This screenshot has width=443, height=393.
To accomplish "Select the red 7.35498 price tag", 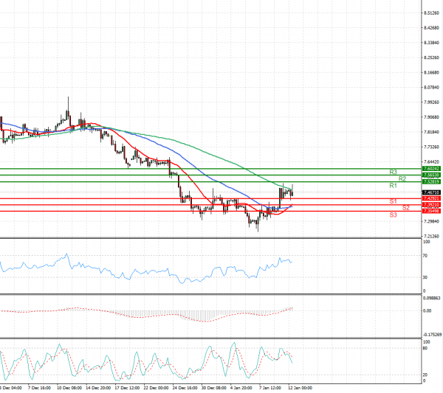I will 431,211.
